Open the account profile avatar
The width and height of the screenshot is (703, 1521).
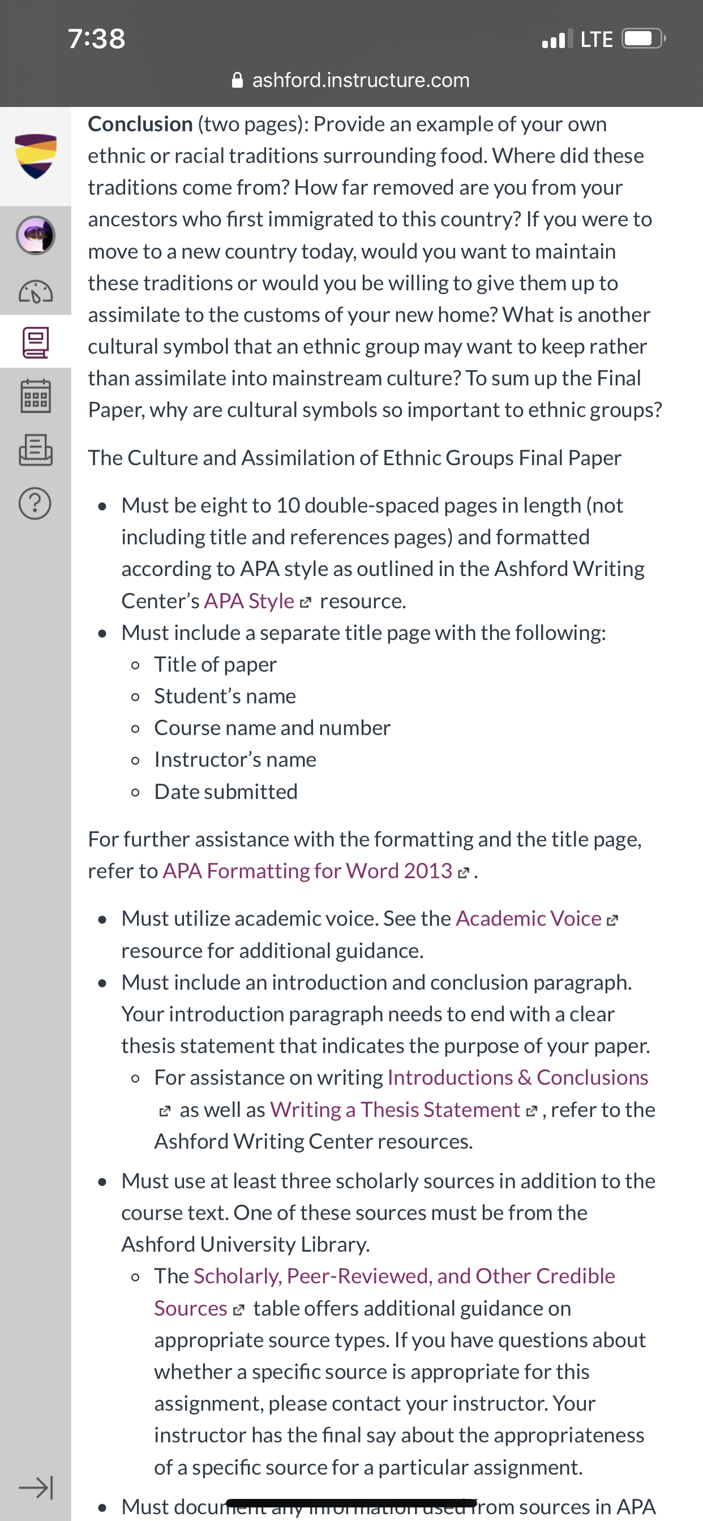[x=36, y=235]
